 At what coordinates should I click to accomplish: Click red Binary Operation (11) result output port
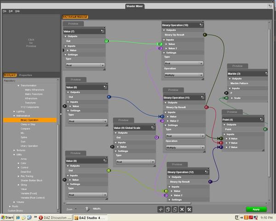[207, 107]
